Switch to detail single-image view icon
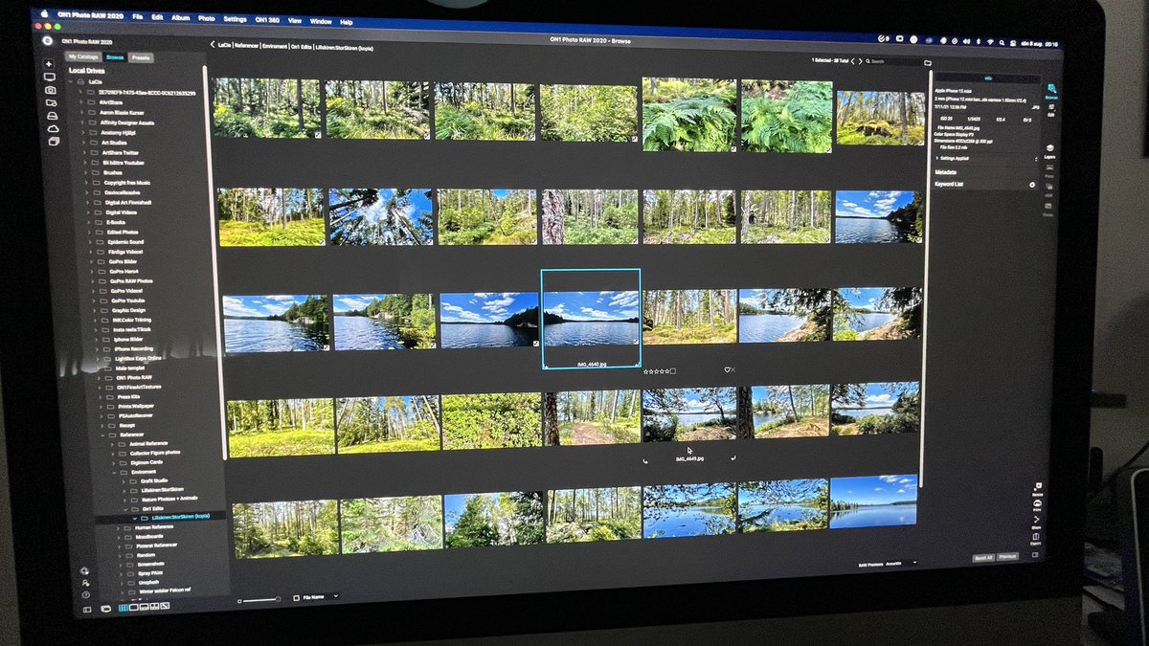1149x646 pixels. click(134, 607)
